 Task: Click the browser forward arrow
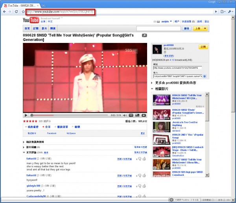coord(10,11)
